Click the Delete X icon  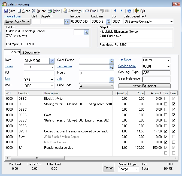[34, 11]
